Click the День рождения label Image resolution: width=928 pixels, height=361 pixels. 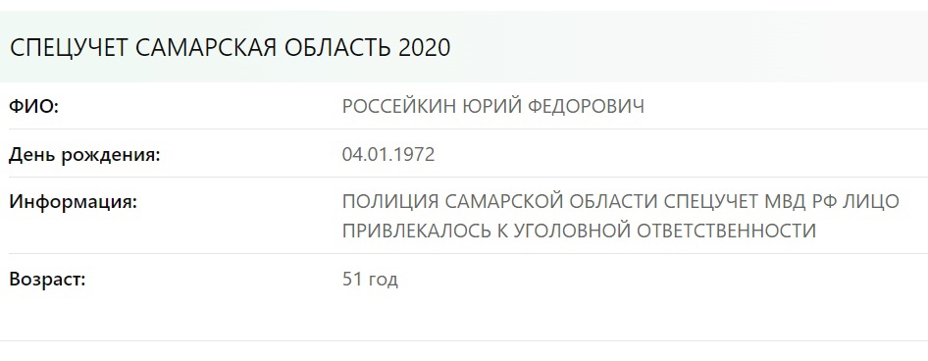tap(84, 155)
